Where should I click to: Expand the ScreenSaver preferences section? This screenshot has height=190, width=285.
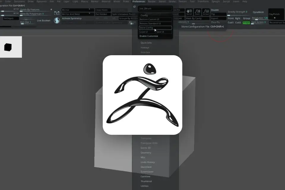(147, 172)
